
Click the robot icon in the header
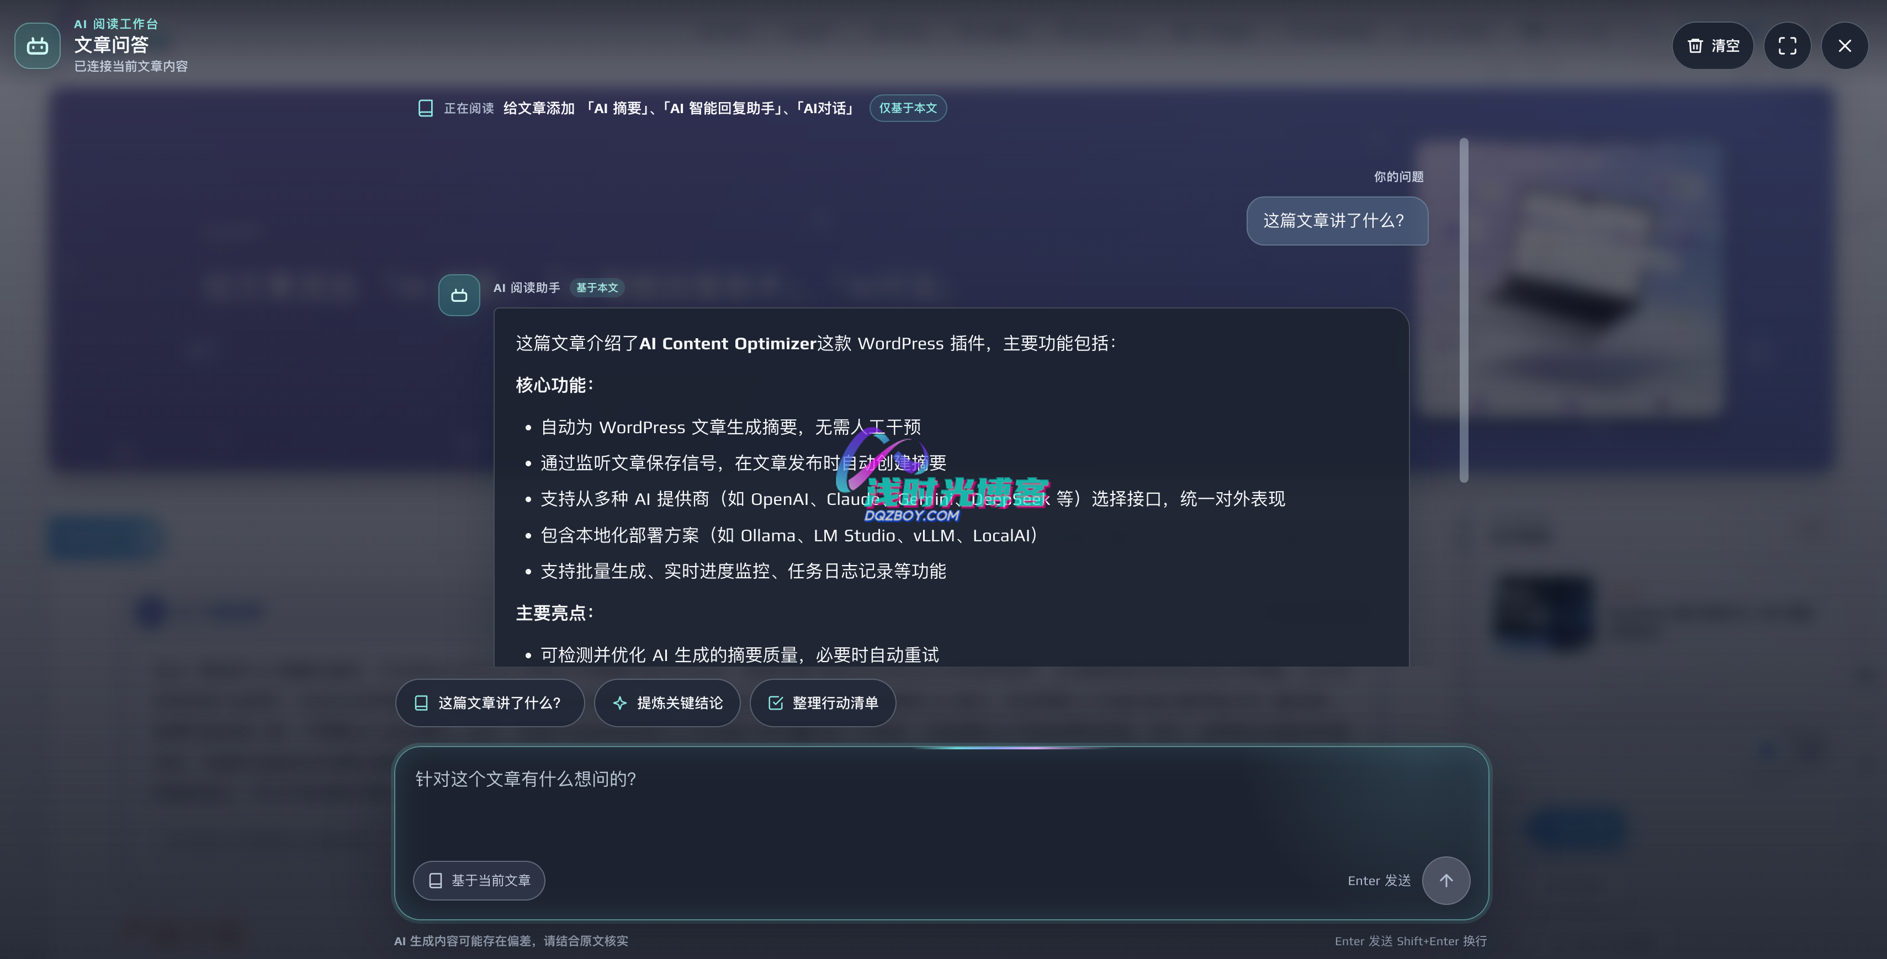click(38, 46)
